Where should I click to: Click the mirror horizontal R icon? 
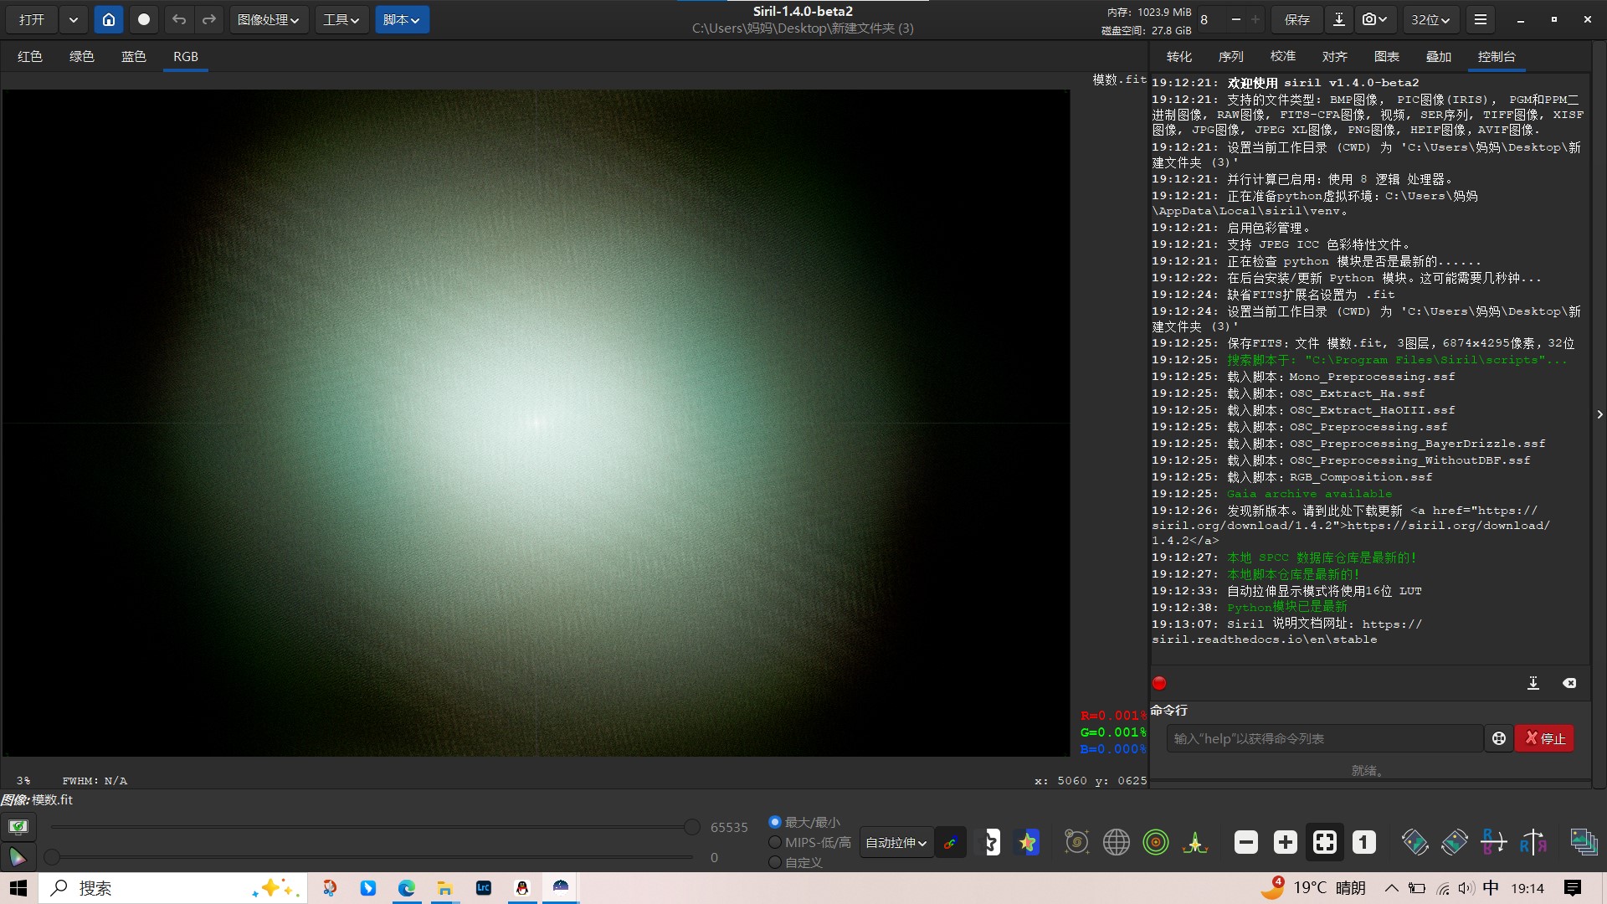[x=1493, y=842]
